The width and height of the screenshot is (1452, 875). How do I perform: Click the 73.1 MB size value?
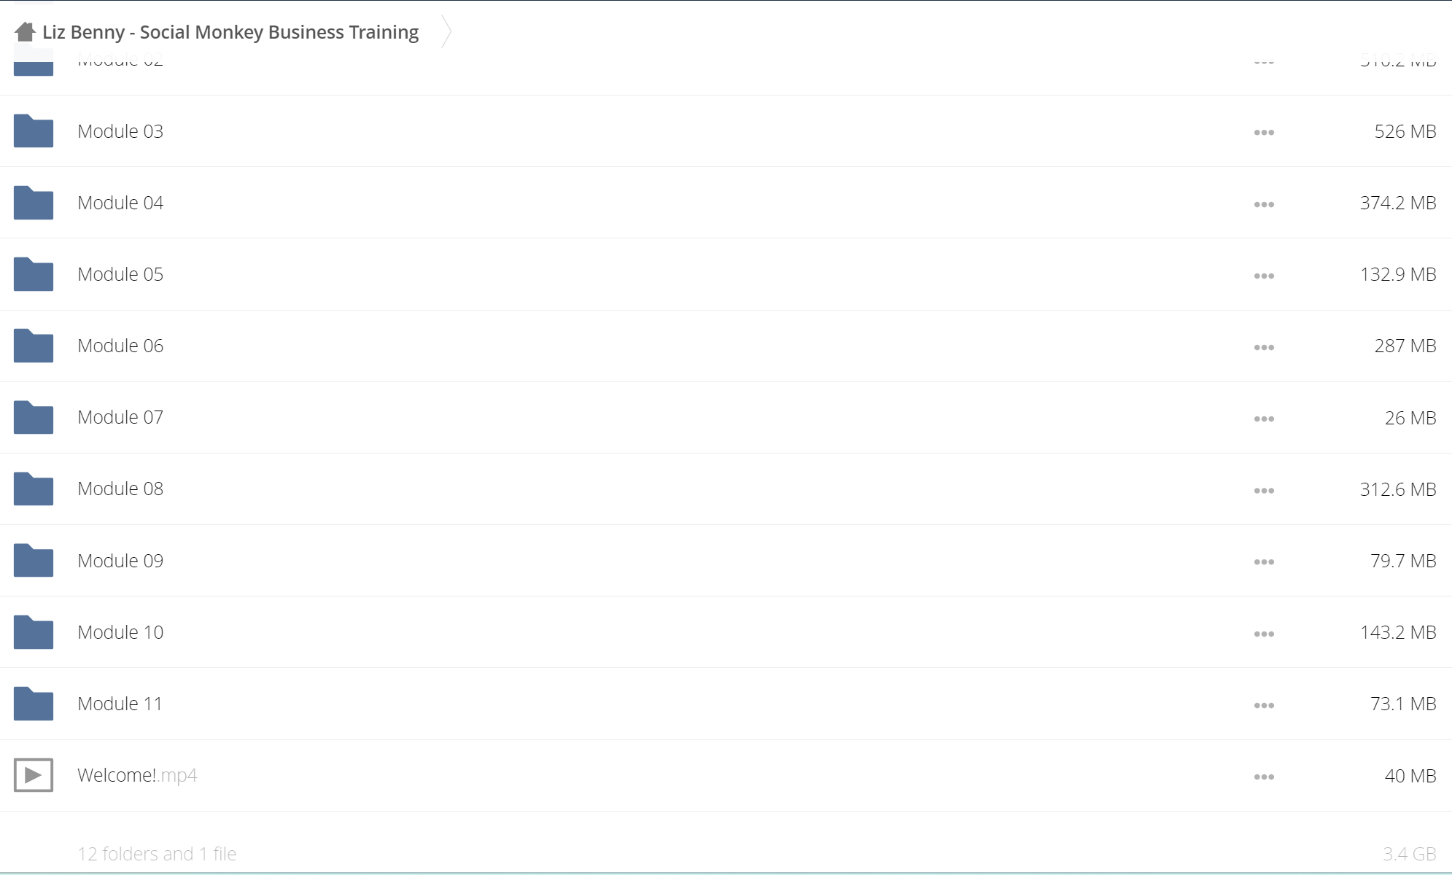pyautogui.click(x=1403, y=704)
